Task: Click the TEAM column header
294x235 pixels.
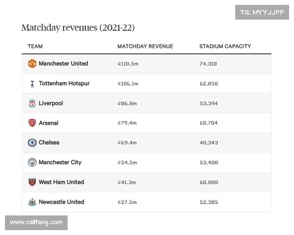Action: 35,47
